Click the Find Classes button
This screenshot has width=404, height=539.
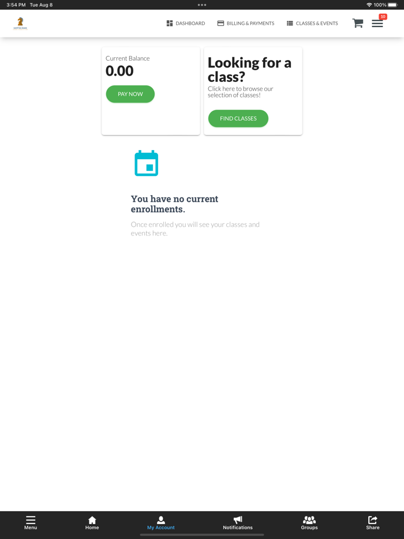[x=238, y=118]
